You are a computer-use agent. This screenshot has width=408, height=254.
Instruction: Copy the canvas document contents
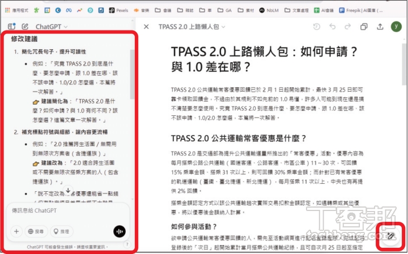364,27
